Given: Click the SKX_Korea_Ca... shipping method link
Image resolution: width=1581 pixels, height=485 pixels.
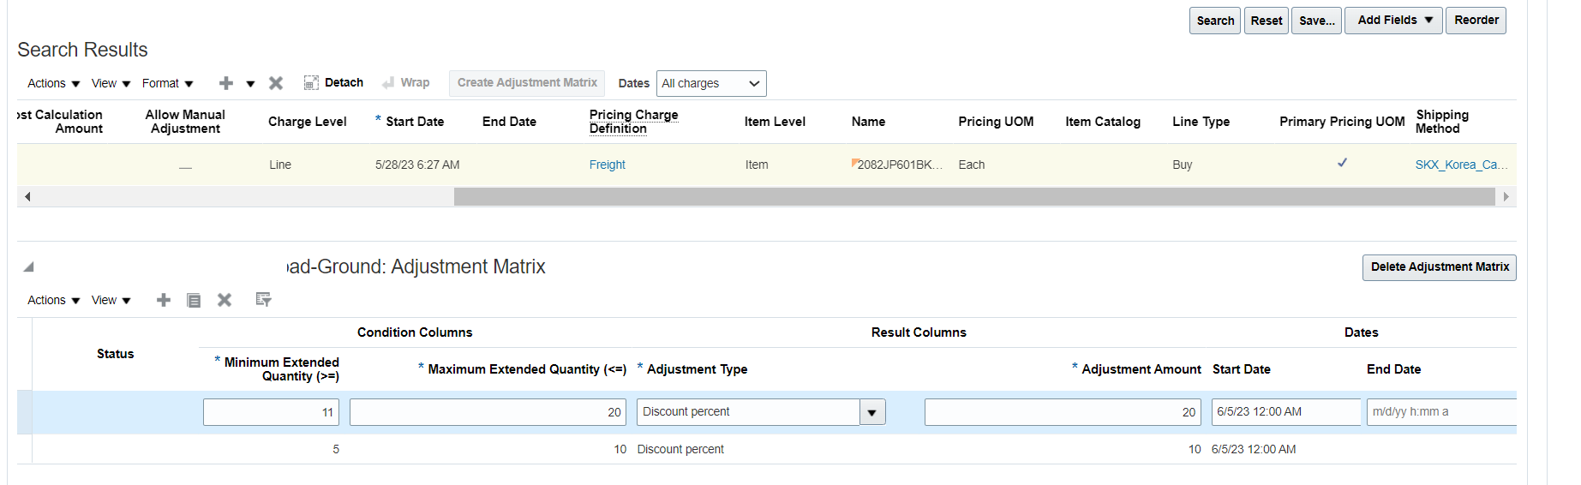Looking at the screenshot, I should (1461, 165).
